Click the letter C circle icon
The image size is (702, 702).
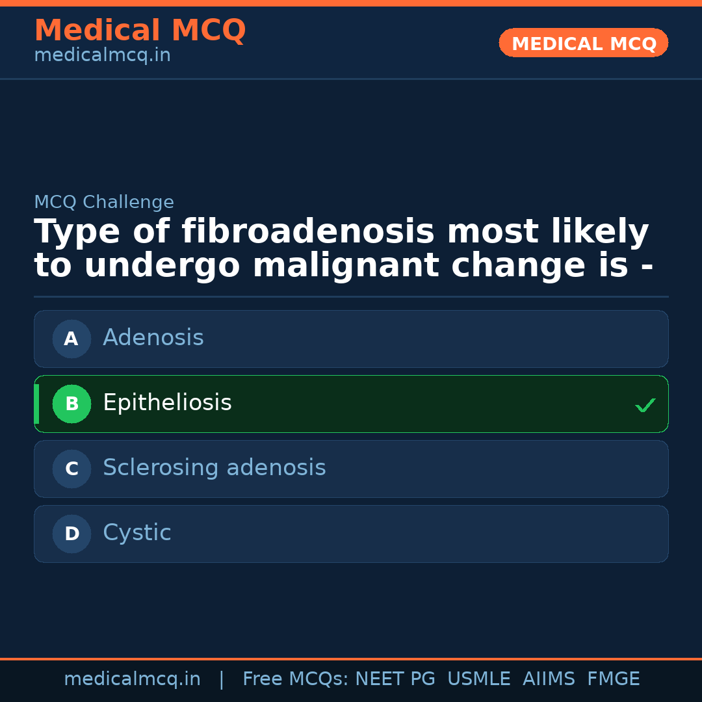[71, 469]
